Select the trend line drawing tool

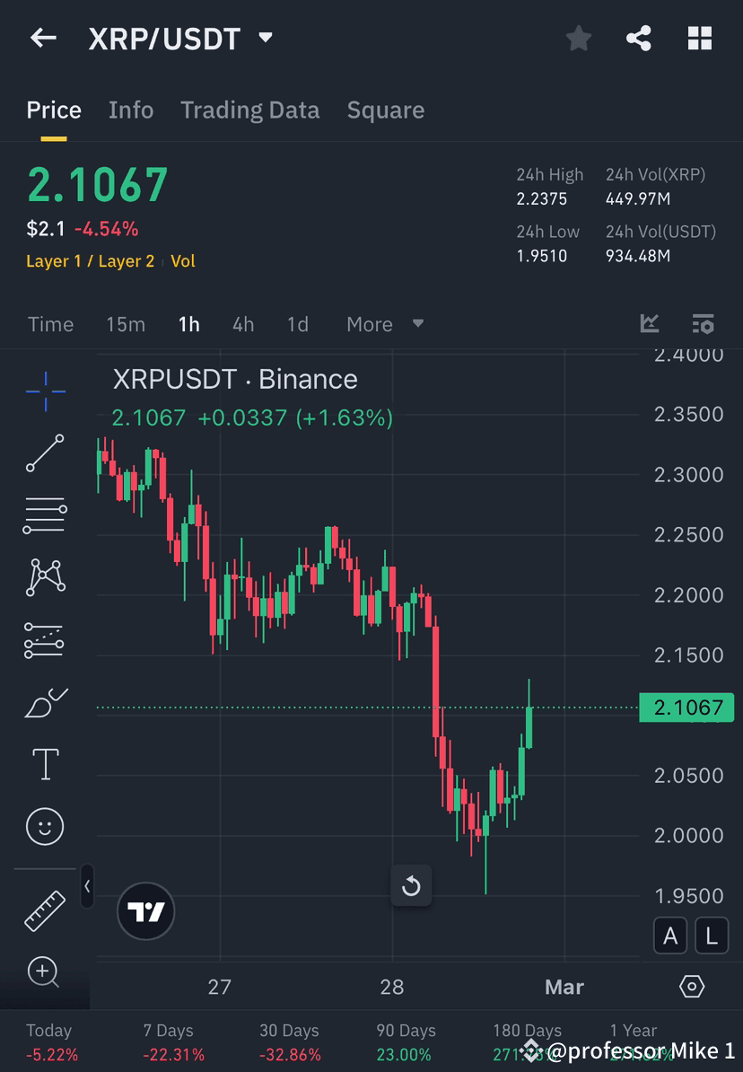pyautogui.click(x=45, y=453)
